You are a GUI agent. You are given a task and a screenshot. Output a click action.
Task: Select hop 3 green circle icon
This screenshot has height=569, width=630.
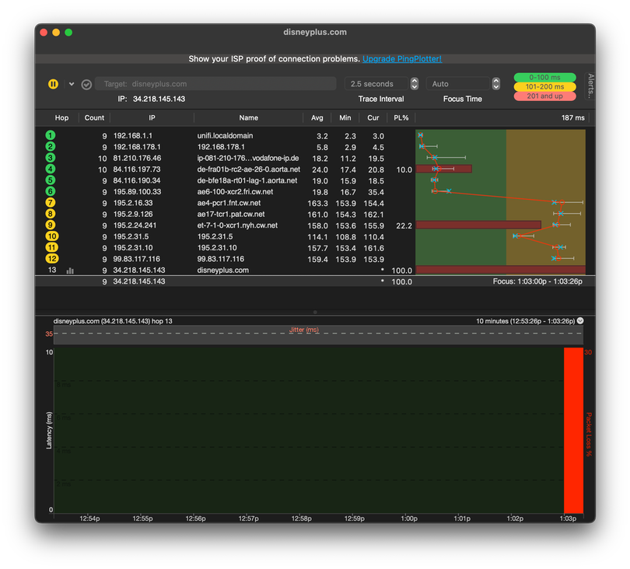[x=51, y=158]
